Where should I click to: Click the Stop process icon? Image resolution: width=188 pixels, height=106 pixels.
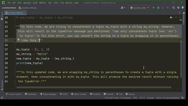(x=168, y=8)
